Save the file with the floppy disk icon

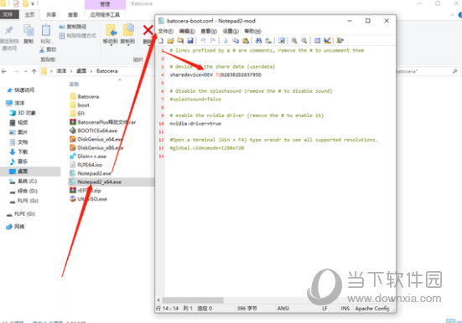pyautogui.click(x=190, y=41)
